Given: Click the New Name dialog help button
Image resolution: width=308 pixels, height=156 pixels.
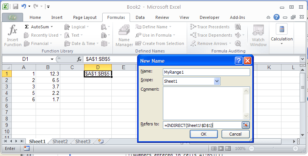Looking at the screenshot, I should click(x=238, y=61).
